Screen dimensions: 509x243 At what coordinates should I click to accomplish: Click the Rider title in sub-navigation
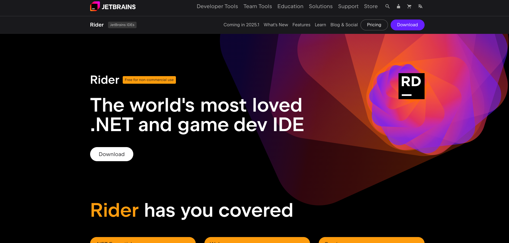(97, 25)
